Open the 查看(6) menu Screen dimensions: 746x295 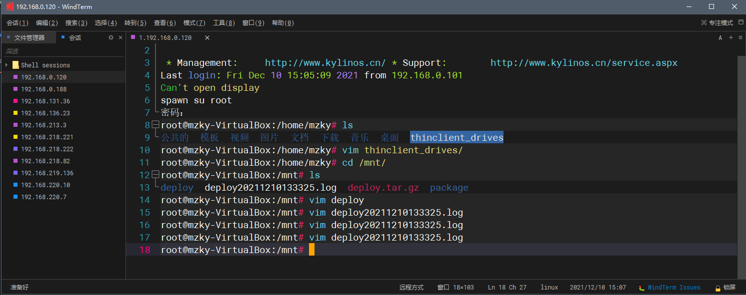[x=164, y=22]
